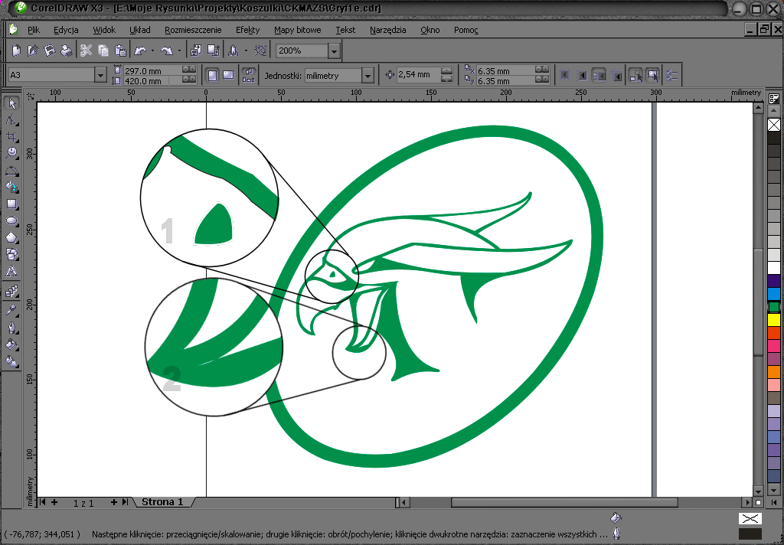Click the Cut scissors icon
The height and width of the screenshot is (545, 784).
coord(86,51)
